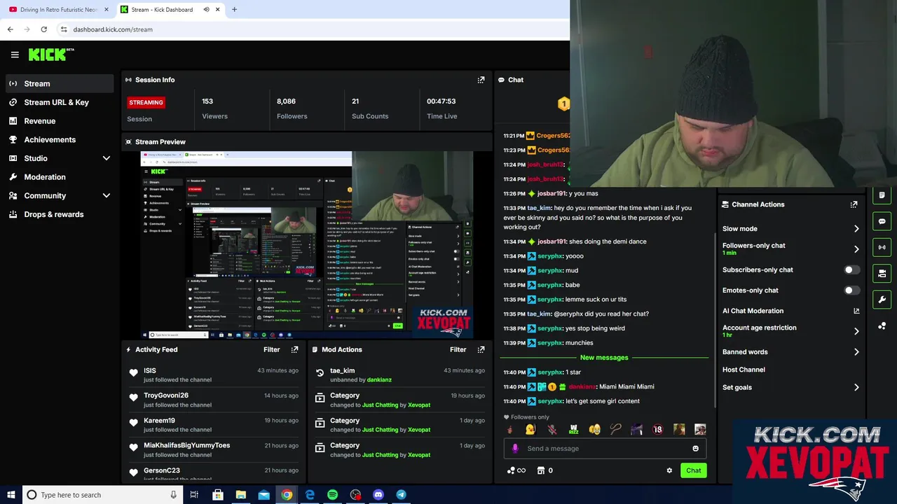Open Account age restriction options chevron

point(856,331)
